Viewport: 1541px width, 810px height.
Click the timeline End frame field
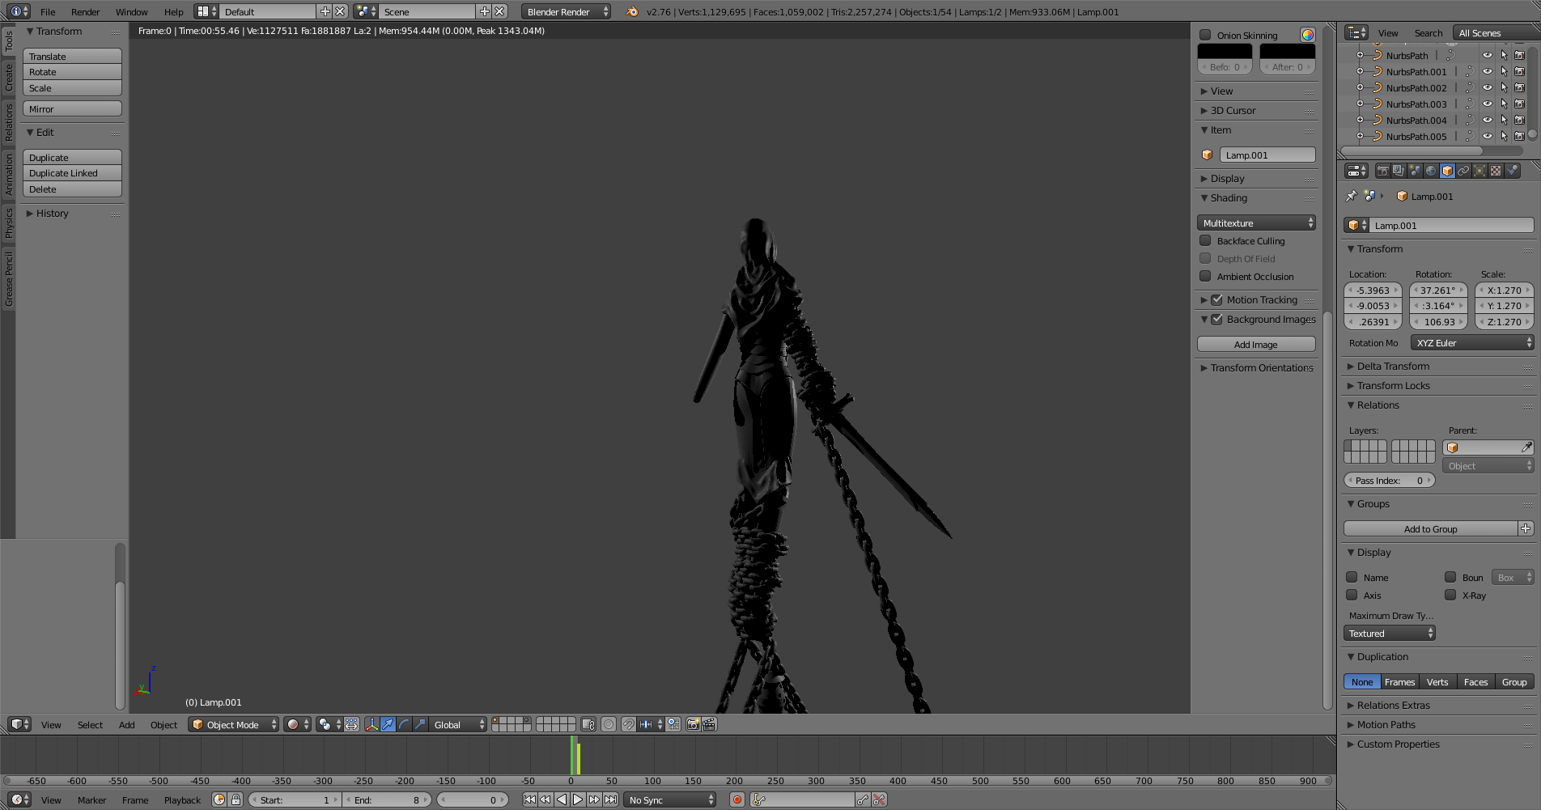(387, 799)
